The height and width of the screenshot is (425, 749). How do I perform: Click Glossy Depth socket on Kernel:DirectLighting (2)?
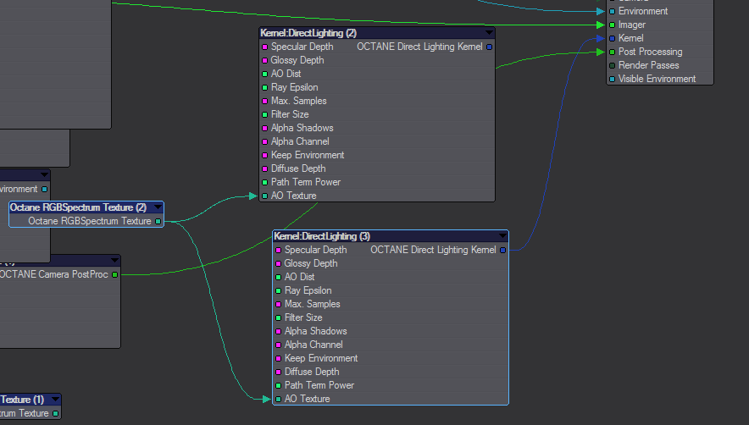tap(264, 60)
